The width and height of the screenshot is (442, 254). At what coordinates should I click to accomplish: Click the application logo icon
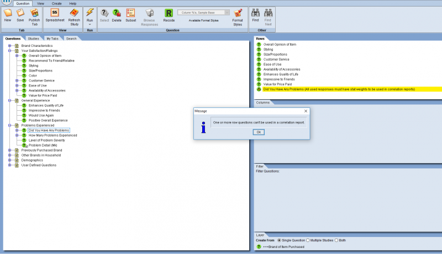point(7,2)
